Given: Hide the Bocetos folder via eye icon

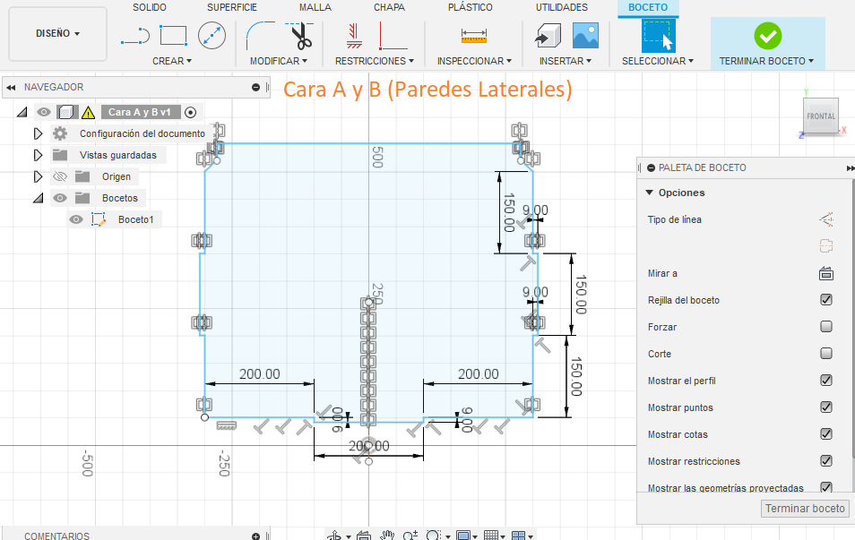Looking at the screenshot, I should (59, 198).
